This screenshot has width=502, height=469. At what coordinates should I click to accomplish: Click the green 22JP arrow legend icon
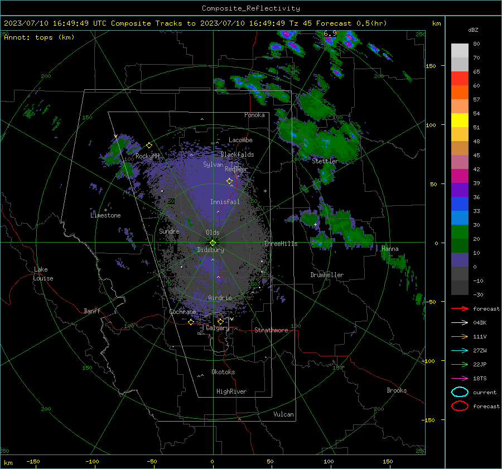click(460, 364)
